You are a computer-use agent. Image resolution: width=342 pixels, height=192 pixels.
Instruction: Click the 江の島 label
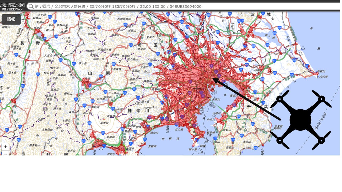pos(179,130)
